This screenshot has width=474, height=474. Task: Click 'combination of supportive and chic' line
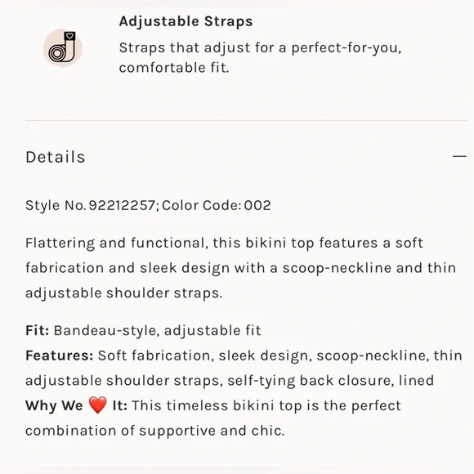154,431
